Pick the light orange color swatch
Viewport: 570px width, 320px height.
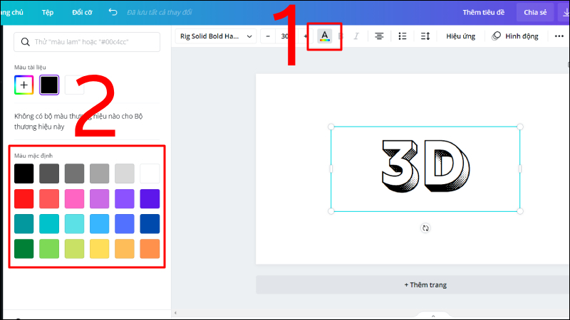tap(124, 249)
